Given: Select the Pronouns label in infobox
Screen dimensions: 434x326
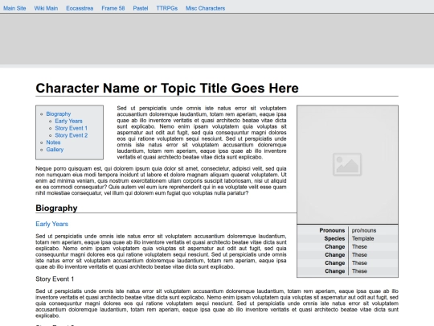Looking at the screenshot, I should coord(332,230).
